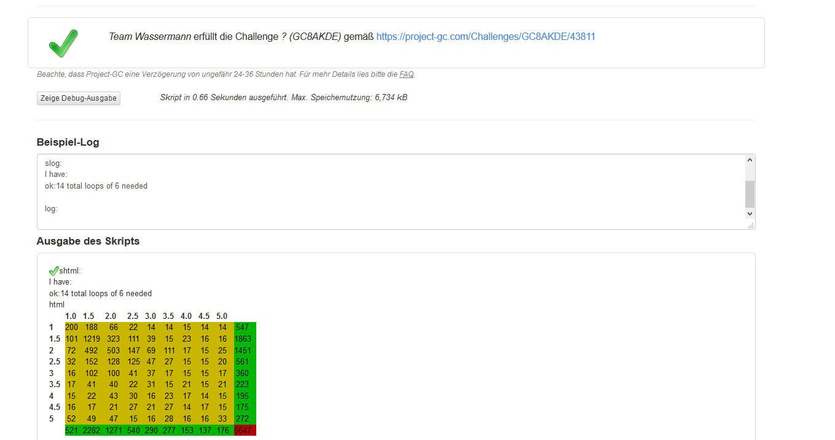835x440 pixels.
Task: Select the column total 153
Action: pos(187,430)
